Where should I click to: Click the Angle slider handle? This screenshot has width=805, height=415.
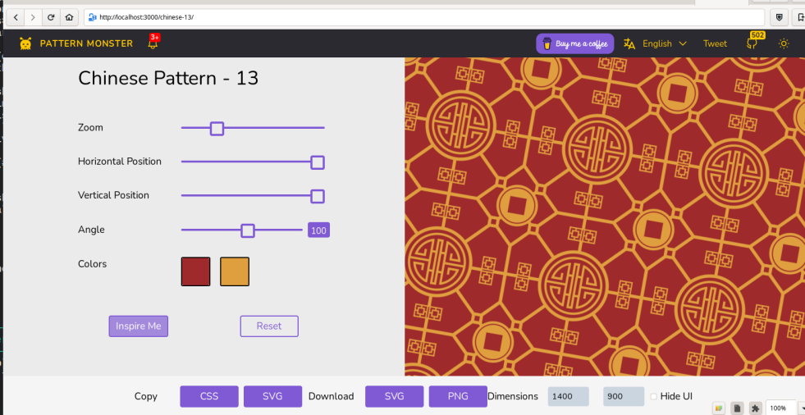pos(248,230)
